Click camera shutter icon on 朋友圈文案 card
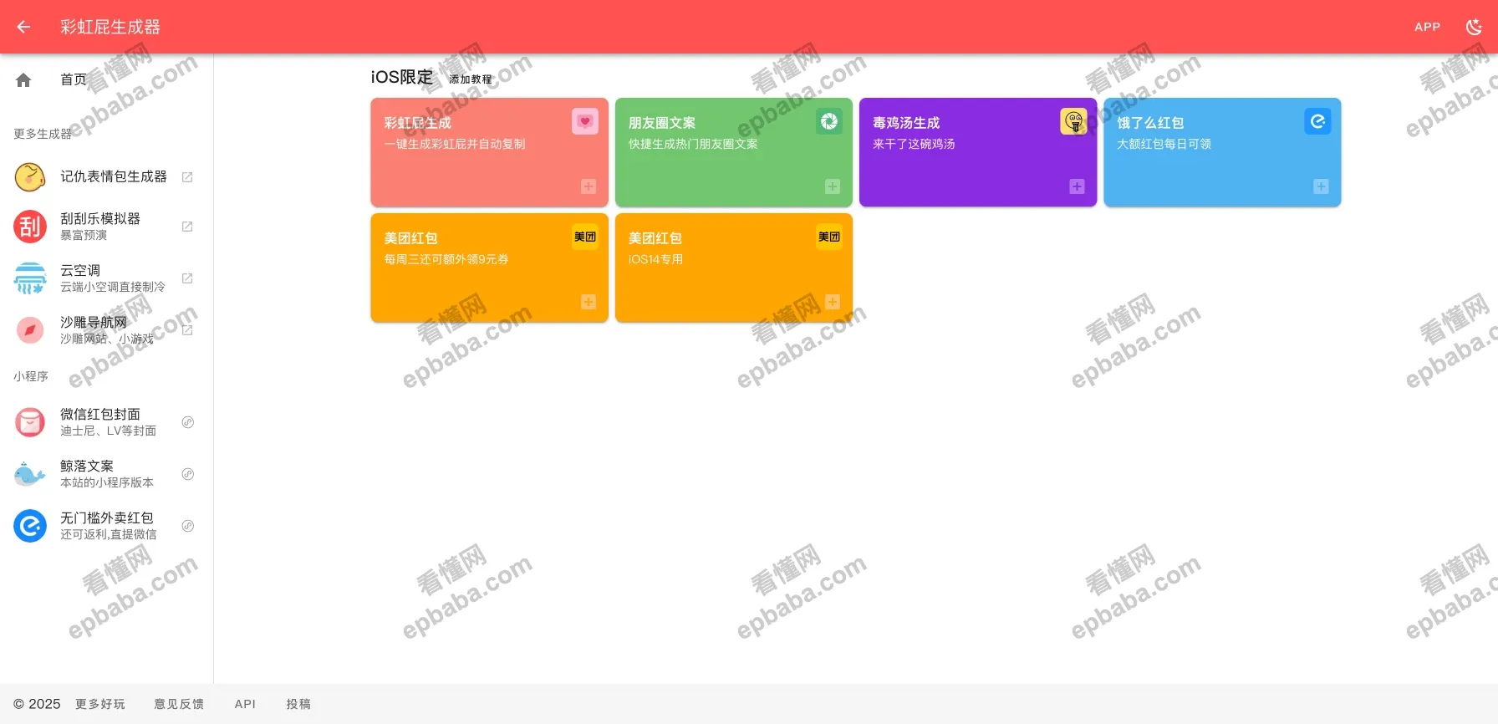This screenshot has height=724, width=1498. click(829, 121)
